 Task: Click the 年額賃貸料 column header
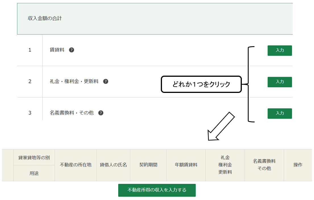[x=186, y=165]
